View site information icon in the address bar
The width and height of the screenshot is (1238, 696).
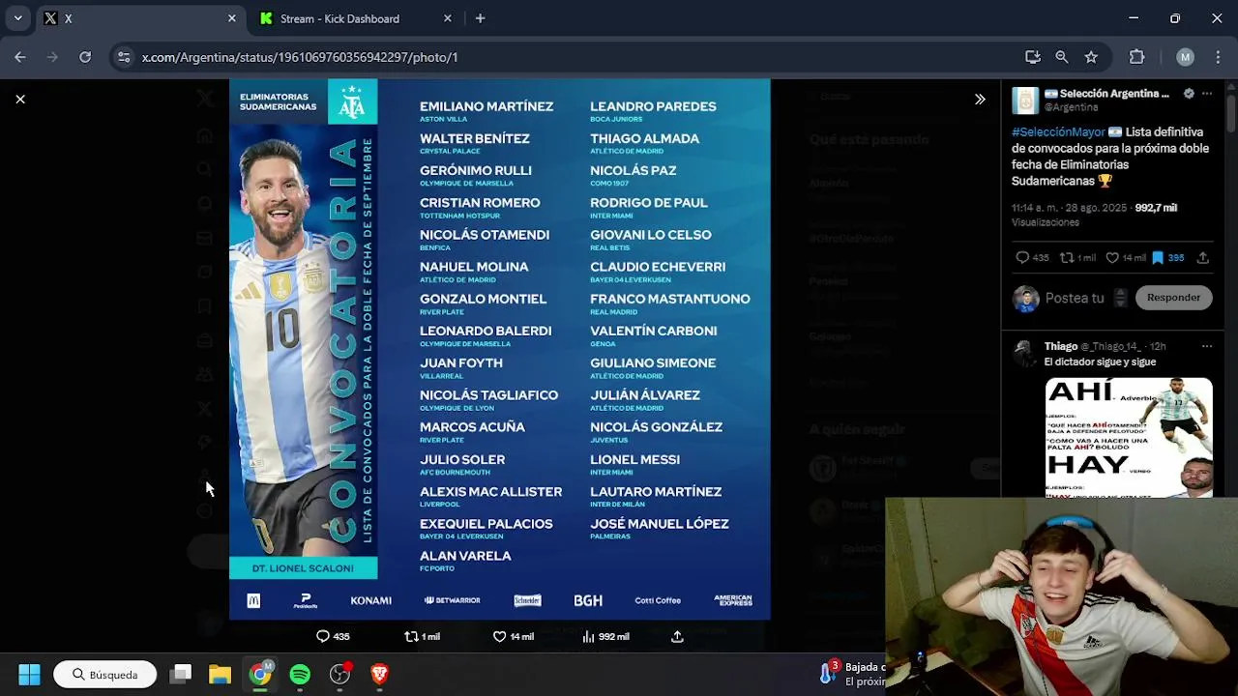coord(124,57)
